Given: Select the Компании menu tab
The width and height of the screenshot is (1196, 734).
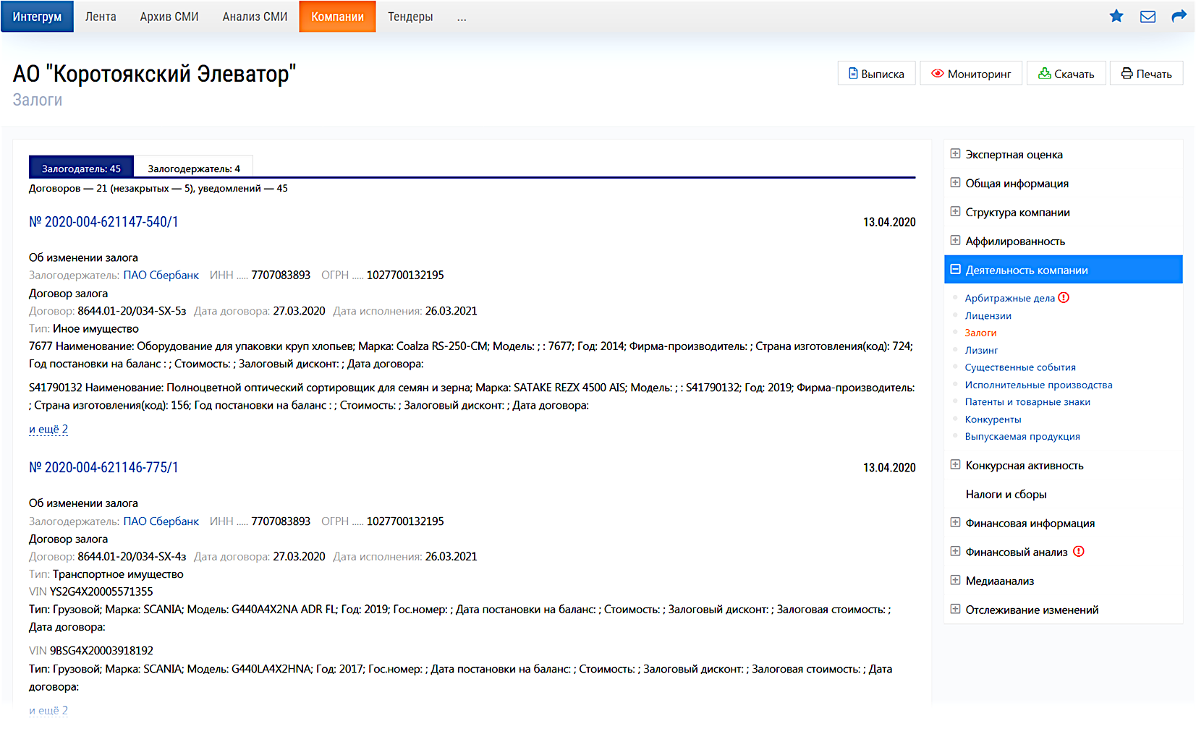Looking at the screenshot, I should tap(337, 16).
